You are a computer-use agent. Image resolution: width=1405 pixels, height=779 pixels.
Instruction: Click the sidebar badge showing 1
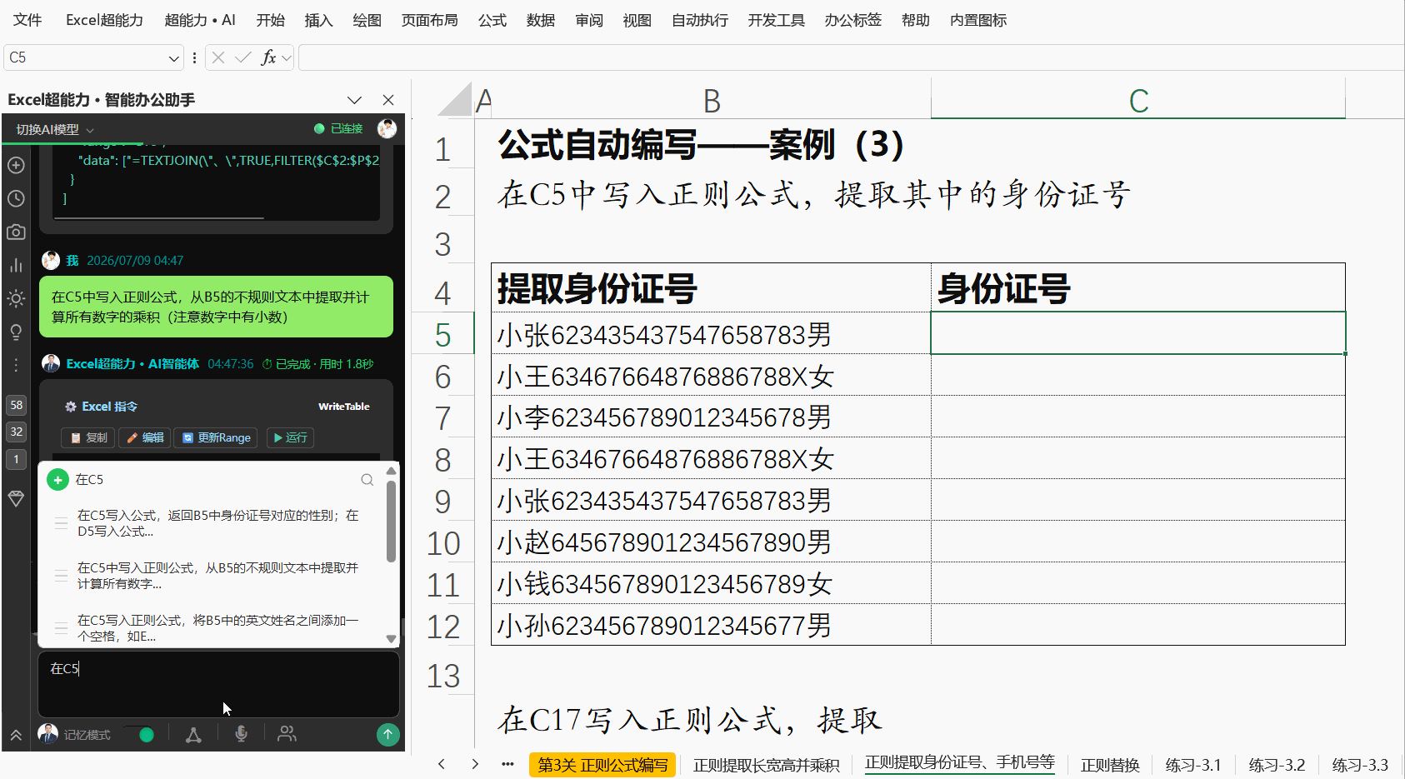point(16,459)
